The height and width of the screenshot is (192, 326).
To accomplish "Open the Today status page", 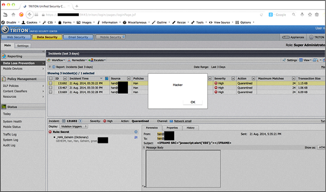I will (x=7, y=114).
